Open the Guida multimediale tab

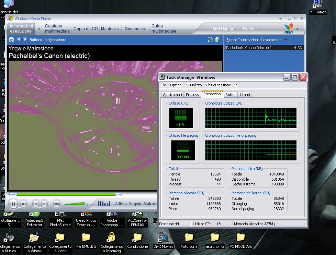pos(164,28)
